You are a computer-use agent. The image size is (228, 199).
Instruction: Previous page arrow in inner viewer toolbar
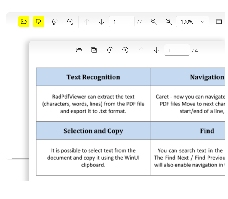pyautogui.click(x=142, y=50)
